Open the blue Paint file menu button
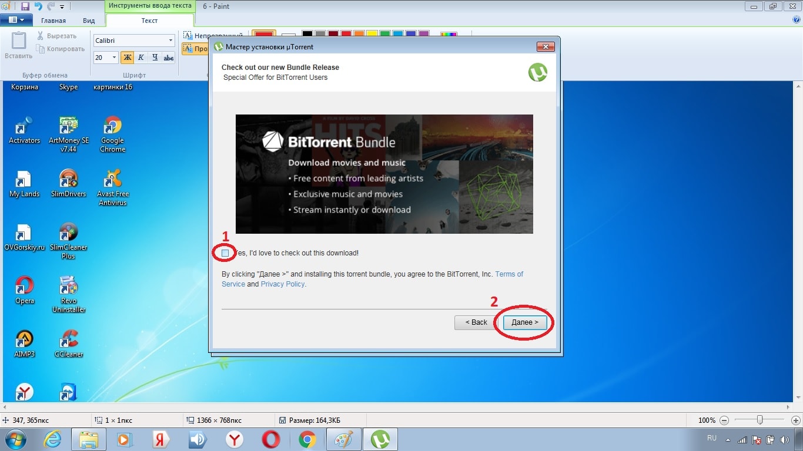This screenshot has height=451, width=803. point(16,20)
